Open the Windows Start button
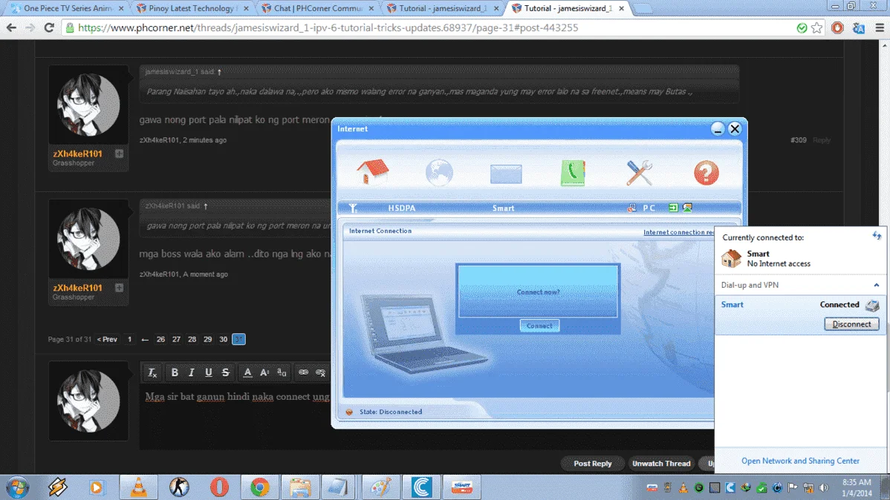This screenshot has height=500, width=890. click(x=18, y=487)
